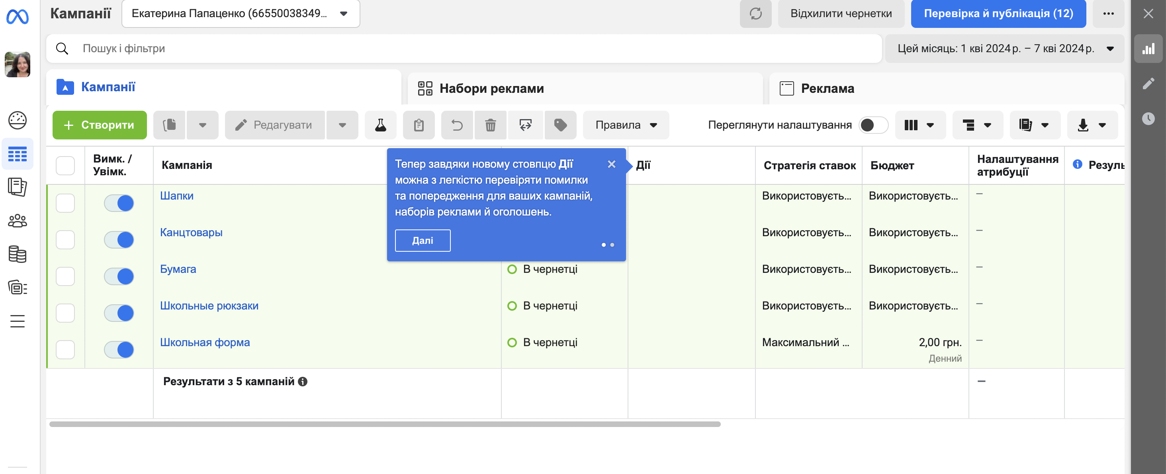Click the horizontal scrollbar under the table

385,424
